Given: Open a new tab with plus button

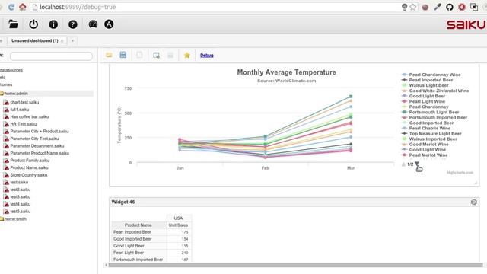Looking at the screenshot, I should tap(73, 40).
